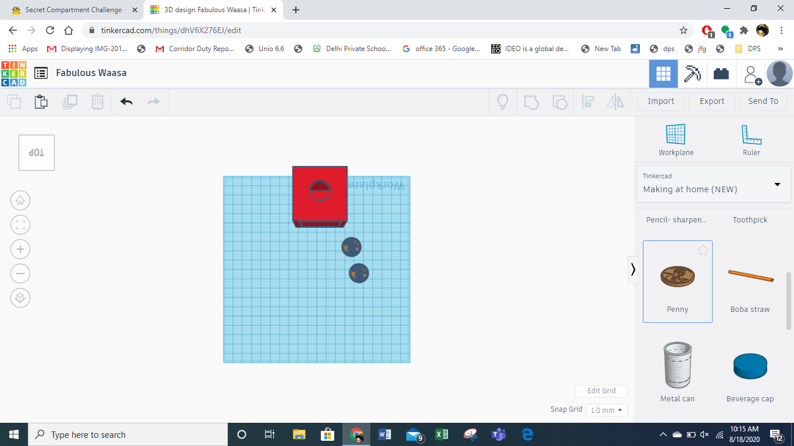Click the Edit Grid button
The height and width of the screenshot is (446, 794).
click(x=602, y=391)
